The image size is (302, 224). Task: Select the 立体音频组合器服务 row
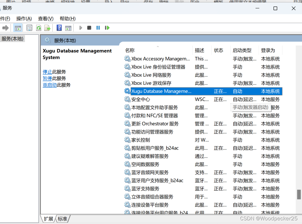(x=203, y=197)
